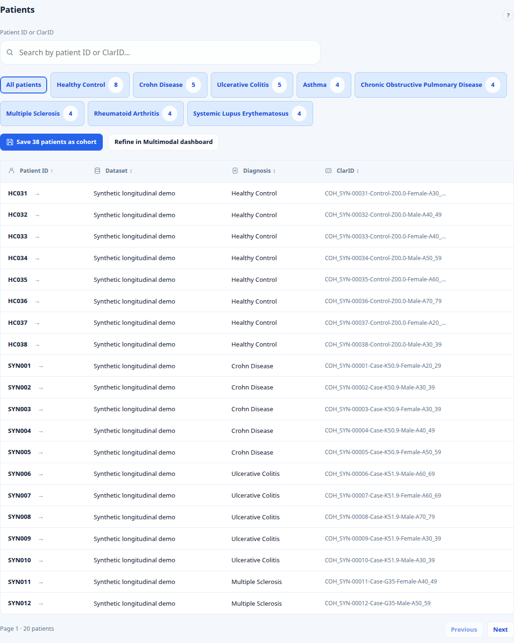
Task: Click 'Healthy Control' diagnosis in HC034 row
Action: click(x=254, y=258)
